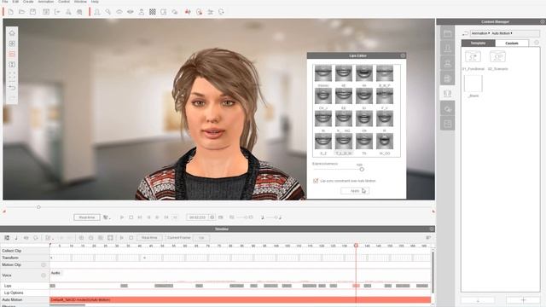Click the fit-to-frame corners icon on viewport sidebar
This screenshot has height=307, width=546.
click(12, 76)
